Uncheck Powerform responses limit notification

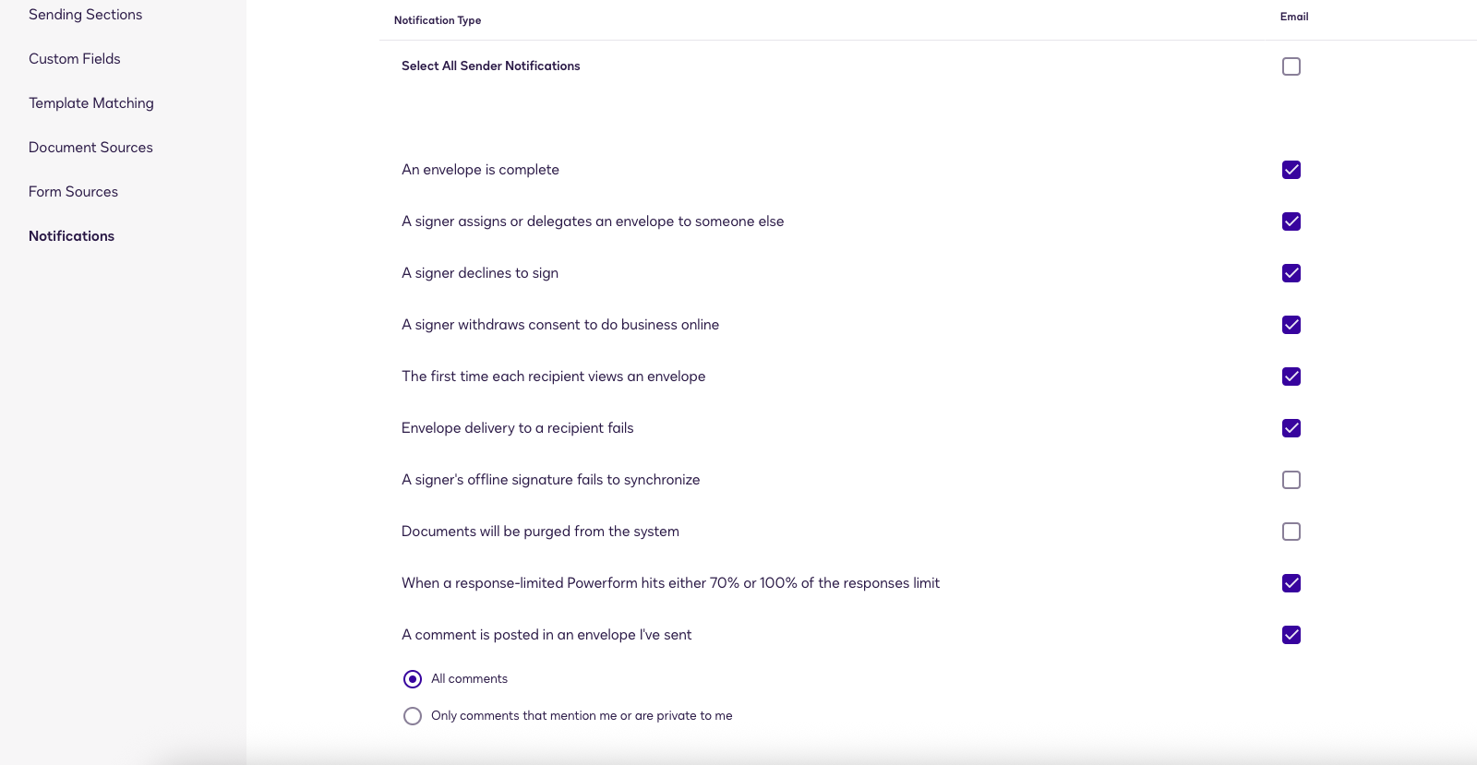point(1291,583)
